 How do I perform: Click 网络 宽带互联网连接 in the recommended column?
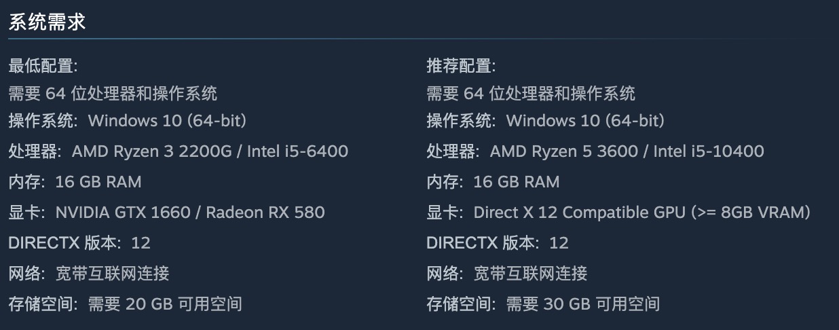click(507, 273)
